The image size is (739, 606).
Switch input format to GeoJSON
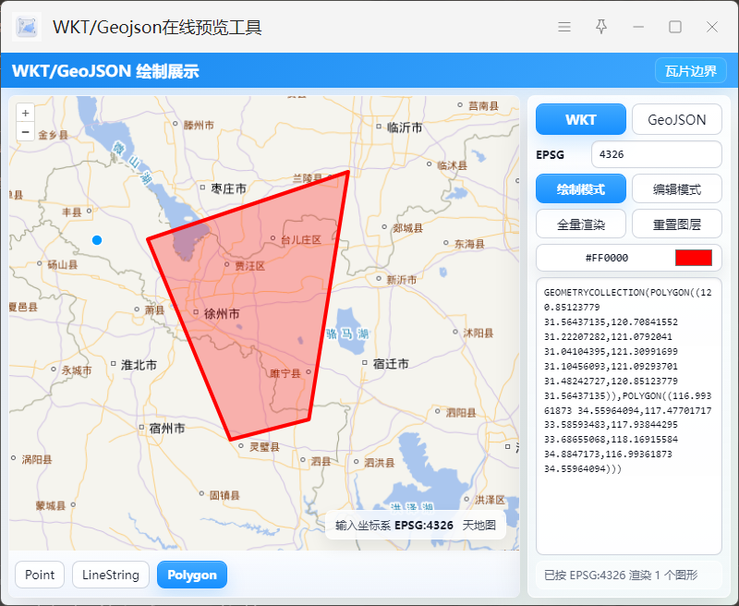coord(676,119)
